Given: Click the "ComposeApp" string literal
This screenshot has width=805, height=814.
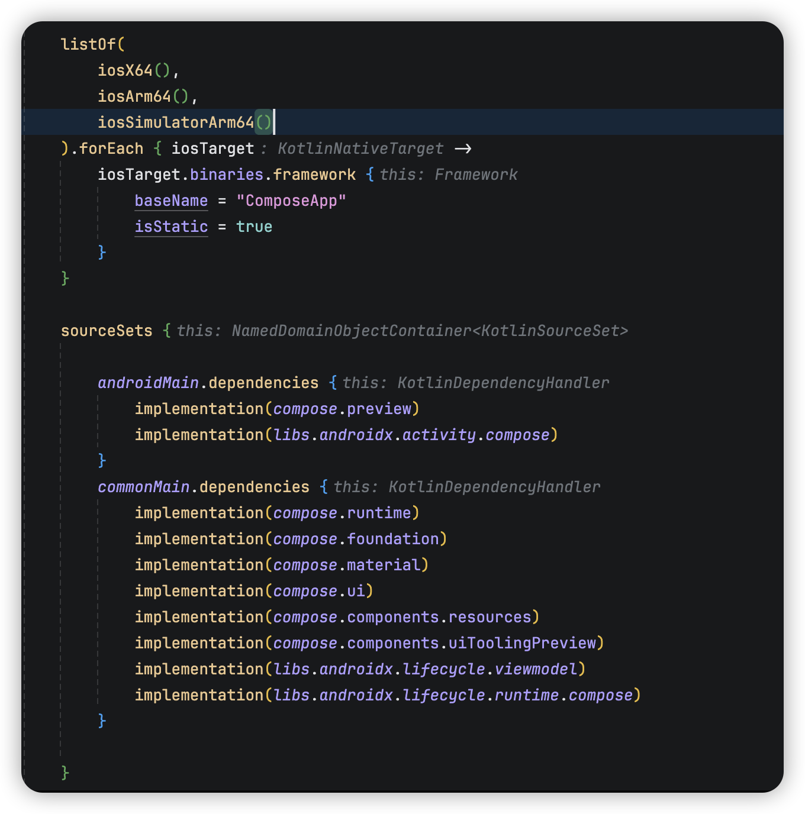Looking at the screenshot, I should point(291,201).
